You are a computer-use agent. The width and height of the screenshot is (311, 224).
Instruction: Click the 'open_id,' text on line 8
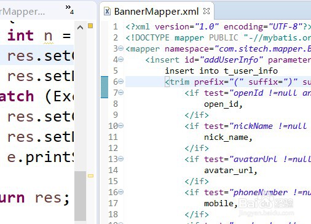pos(223,104)
